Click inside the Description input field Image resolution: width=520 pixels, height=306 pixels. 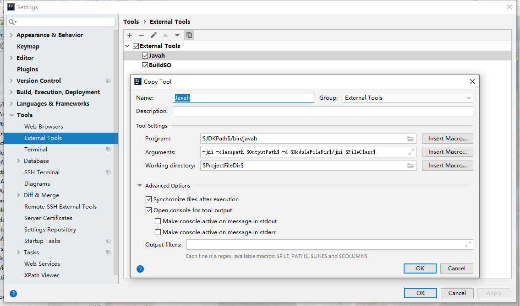pyautogui.click(x=321, y=111)
